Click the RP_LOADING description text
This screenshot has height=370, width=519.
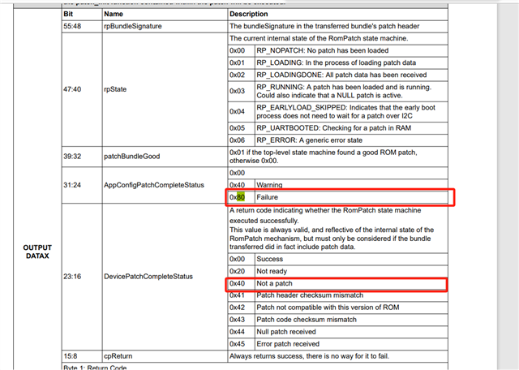click(337, 62)
